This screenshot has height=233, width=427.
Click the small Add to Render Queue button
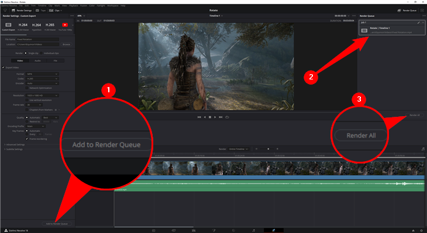click(x=57, y=224)
